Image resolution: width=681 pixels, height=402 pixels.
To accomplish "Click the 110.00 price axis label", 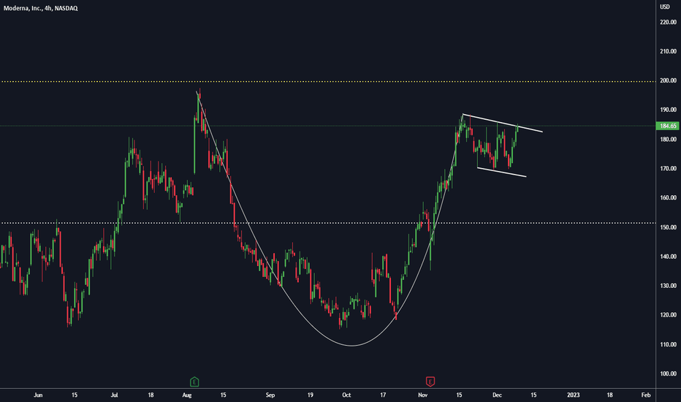I will (x=668, y=345).
